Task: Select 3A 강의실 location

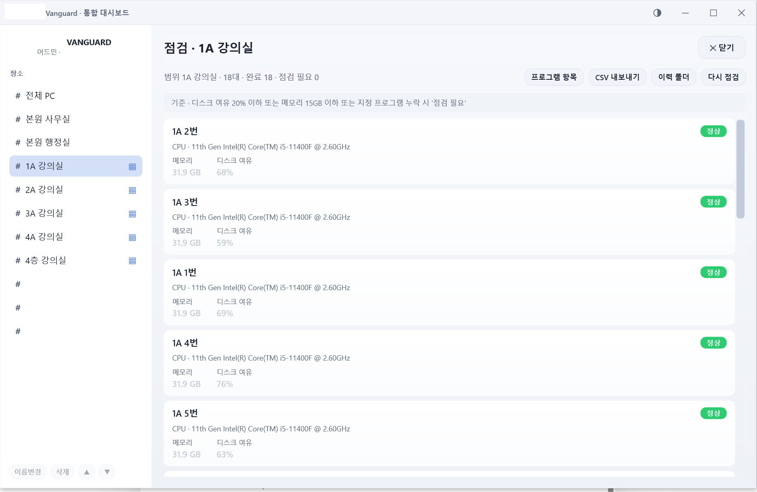Action: [76, 213]
